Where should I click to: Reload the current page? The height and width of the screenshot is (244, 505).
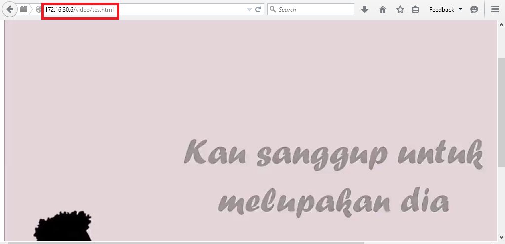(x=258, y=10)
